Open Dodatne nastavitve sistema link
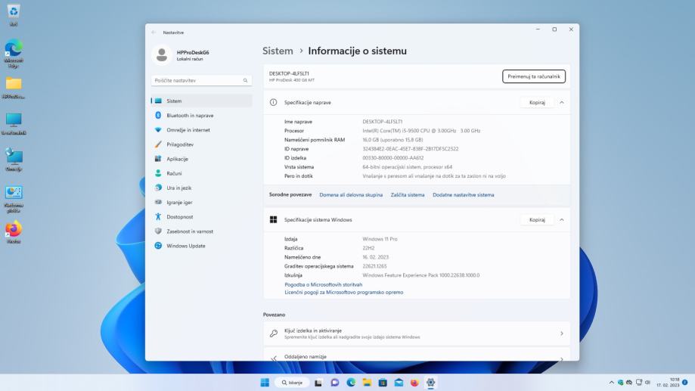 (463, 195)
